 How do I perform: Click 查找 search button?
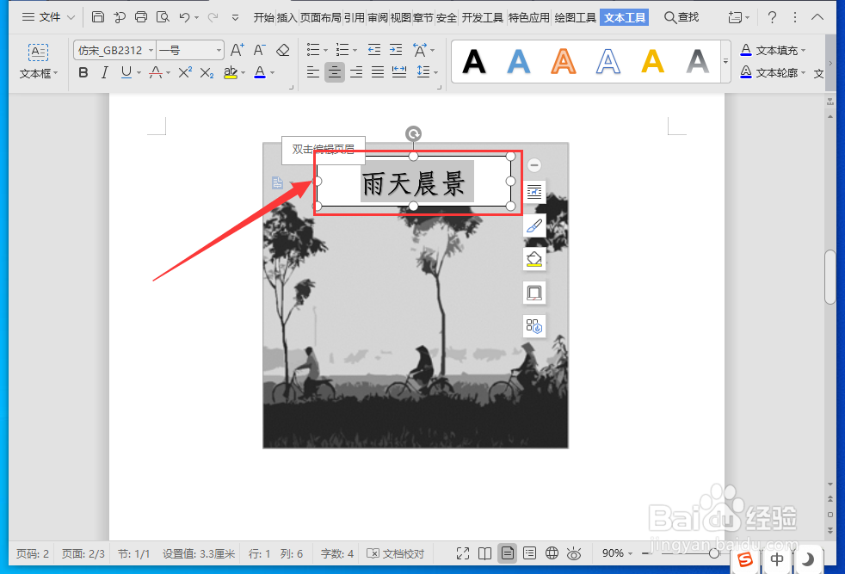[x=682, y=17]
